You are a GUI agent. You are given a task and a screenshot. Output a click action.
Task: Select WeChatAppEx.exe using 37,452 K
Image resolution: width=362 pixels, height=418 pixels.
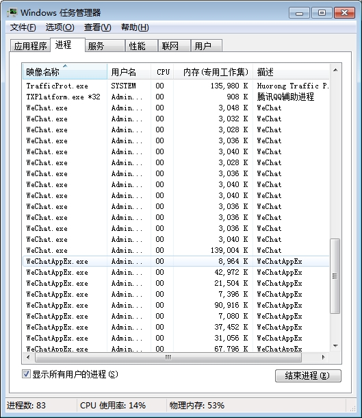pyautogui.click(x=176, y=327)
